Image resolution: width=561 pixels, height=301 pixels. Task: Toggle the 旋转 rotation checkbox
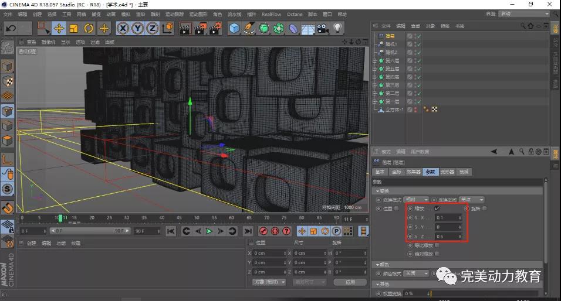(484, 208)
